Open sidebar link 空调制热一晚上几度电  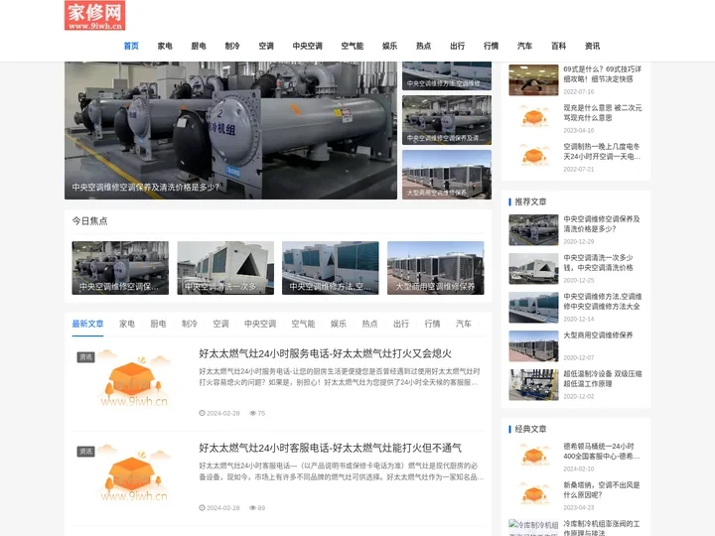(602, 152)
